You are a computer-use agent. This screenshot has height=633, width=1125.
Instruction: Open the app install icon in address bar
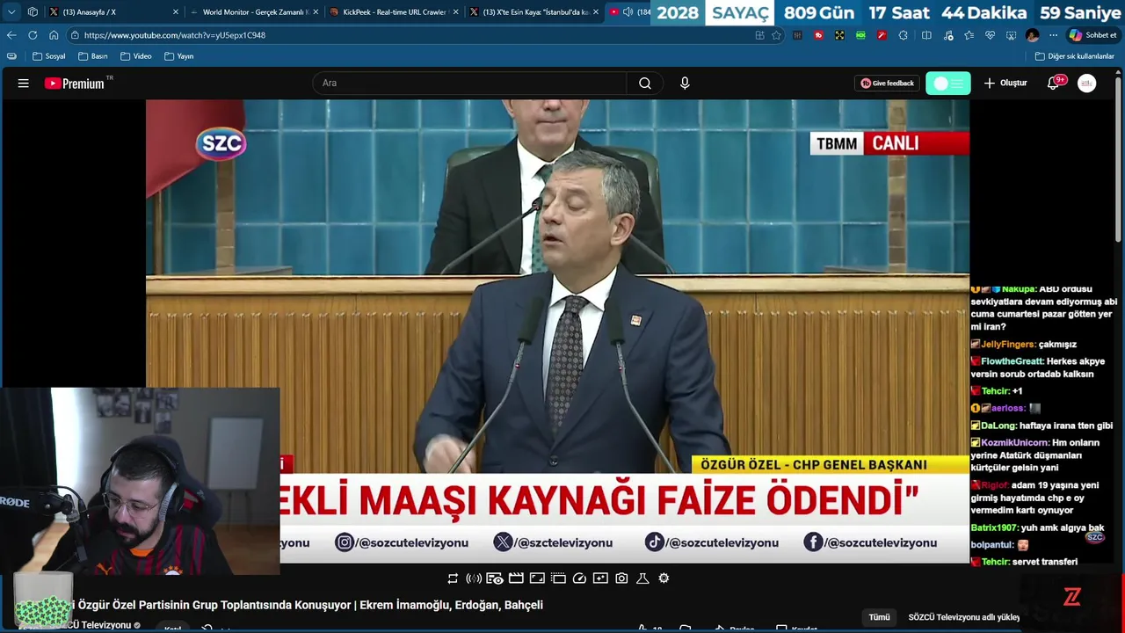click(759, 35)
